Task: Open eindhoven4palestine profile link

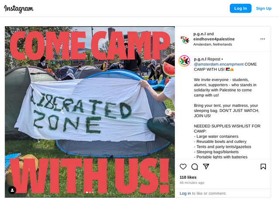Action: tap(214, 39)
